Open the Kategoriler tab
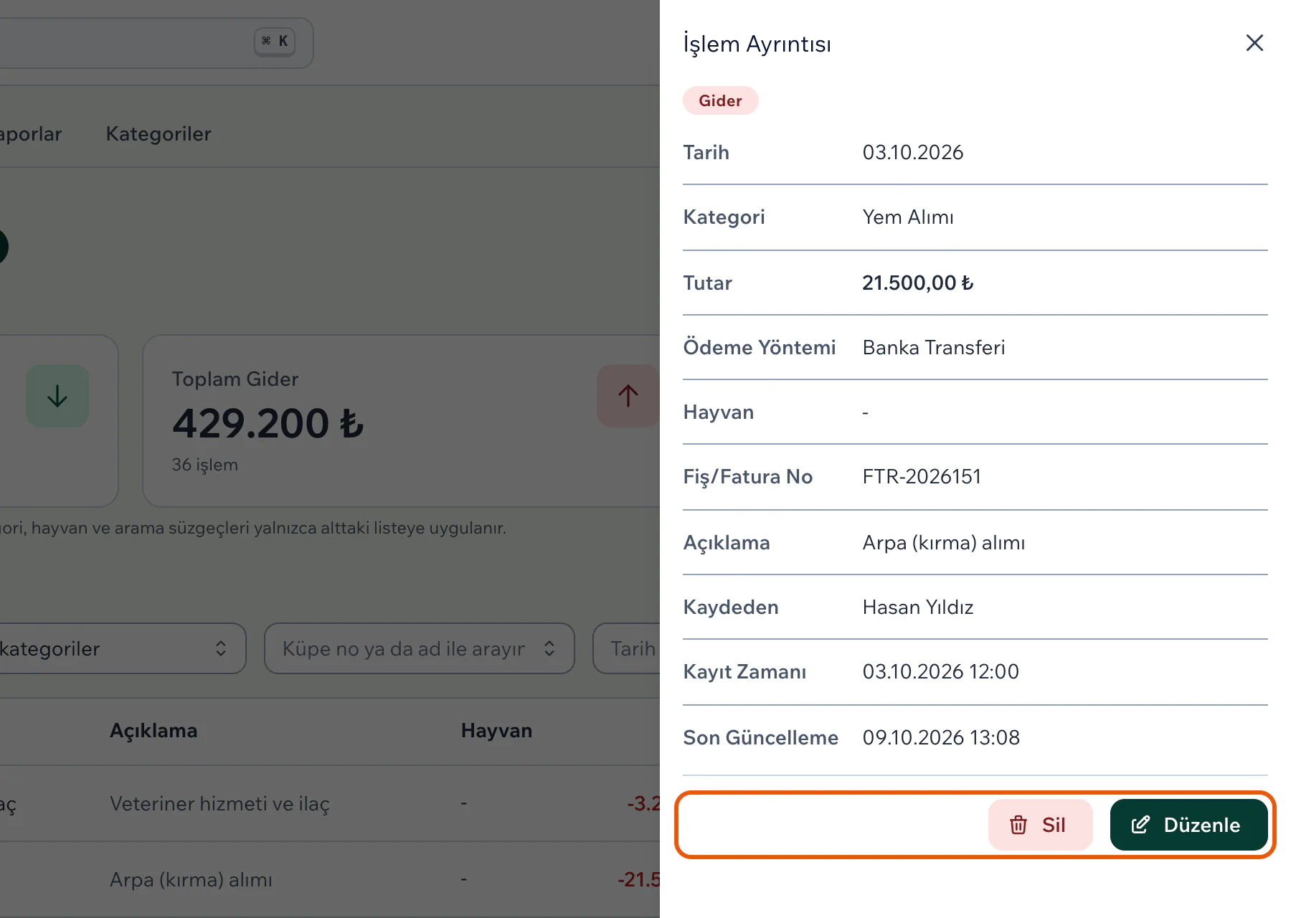The width and height of the screenshot is (1291, 918). coord(159,134)
